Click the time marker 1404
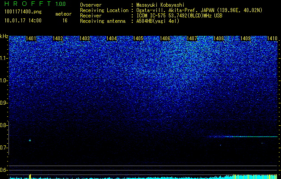 pyautogui.click(x=111, y=38)
